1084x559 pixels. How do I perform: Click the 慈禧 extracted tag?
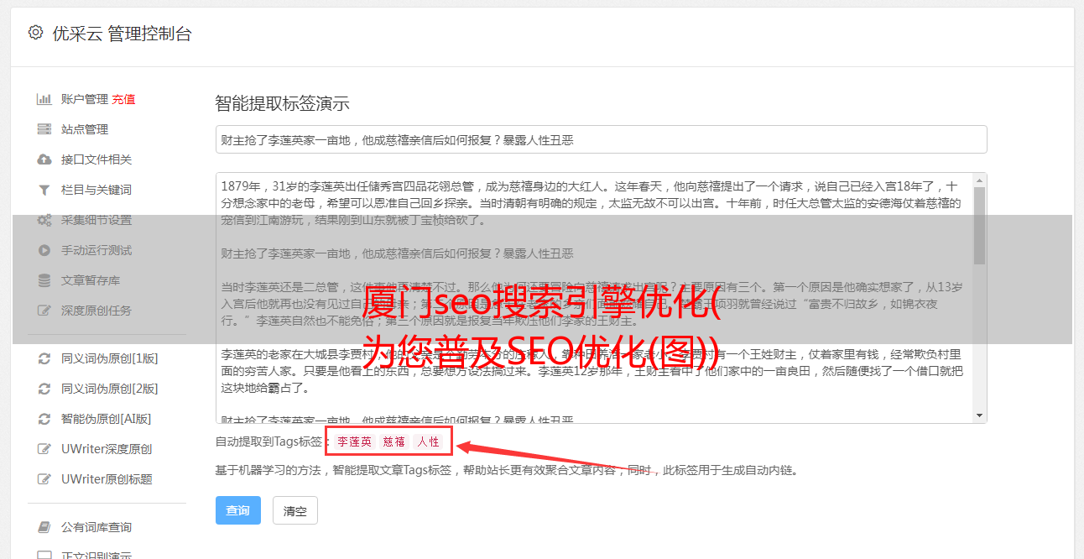click(394, 442)
